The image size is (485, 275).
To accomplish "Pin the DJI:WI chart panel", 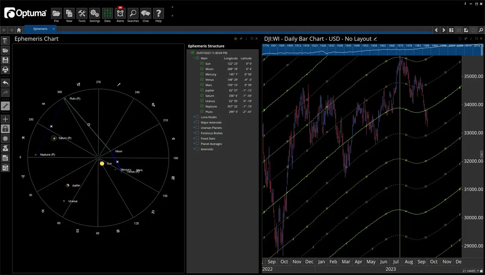I will (x=466, y=39).
